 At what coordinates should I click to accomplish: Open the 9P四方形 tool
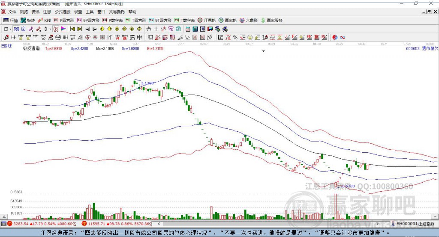(x=88, y=21)
